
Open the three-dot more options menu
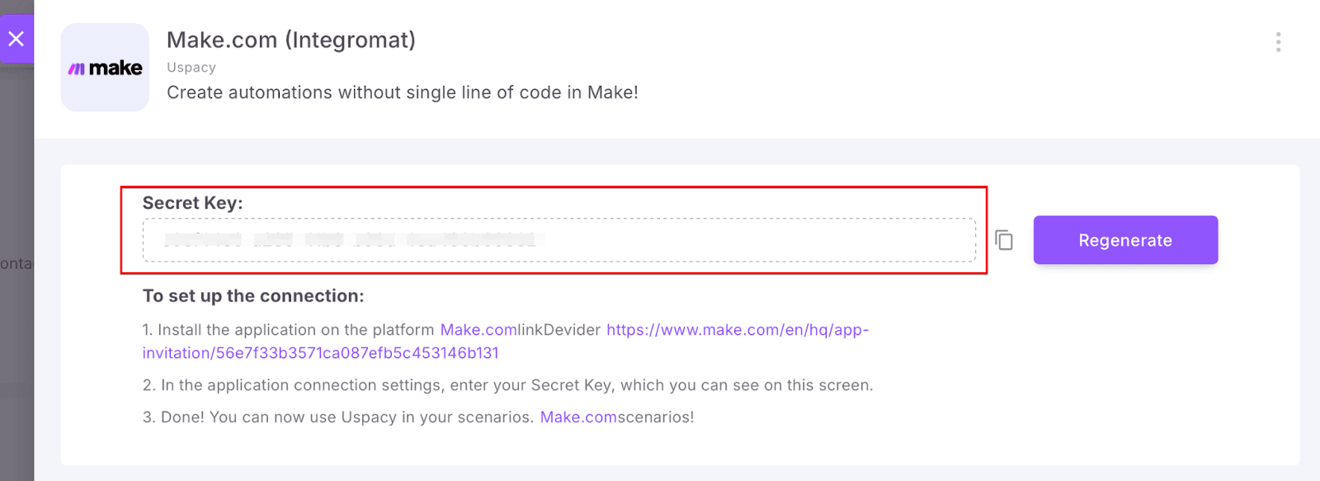1278,42
